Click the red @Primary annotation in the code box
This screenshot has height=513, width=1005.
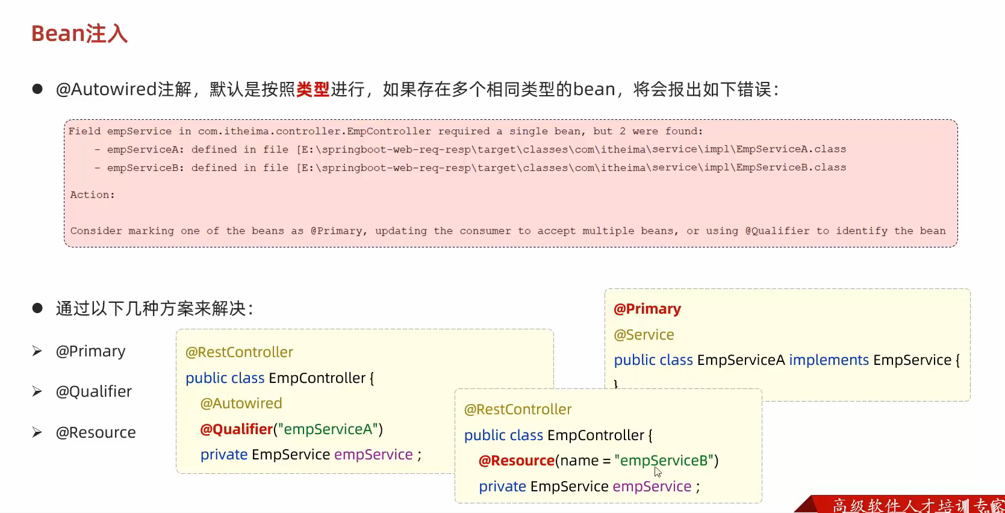pos(647,309)
